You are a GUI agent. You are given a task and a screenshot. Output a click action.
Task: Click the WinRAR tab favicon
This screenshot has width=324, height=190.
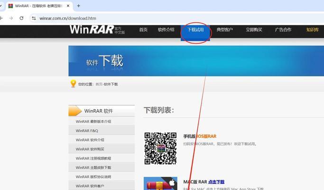[x=10, y=6]
